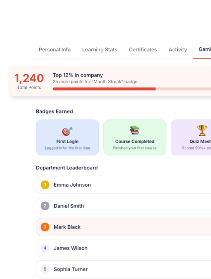
Task: Click the books icon on Course Completed badge
Action: click(x=135, y=131)
